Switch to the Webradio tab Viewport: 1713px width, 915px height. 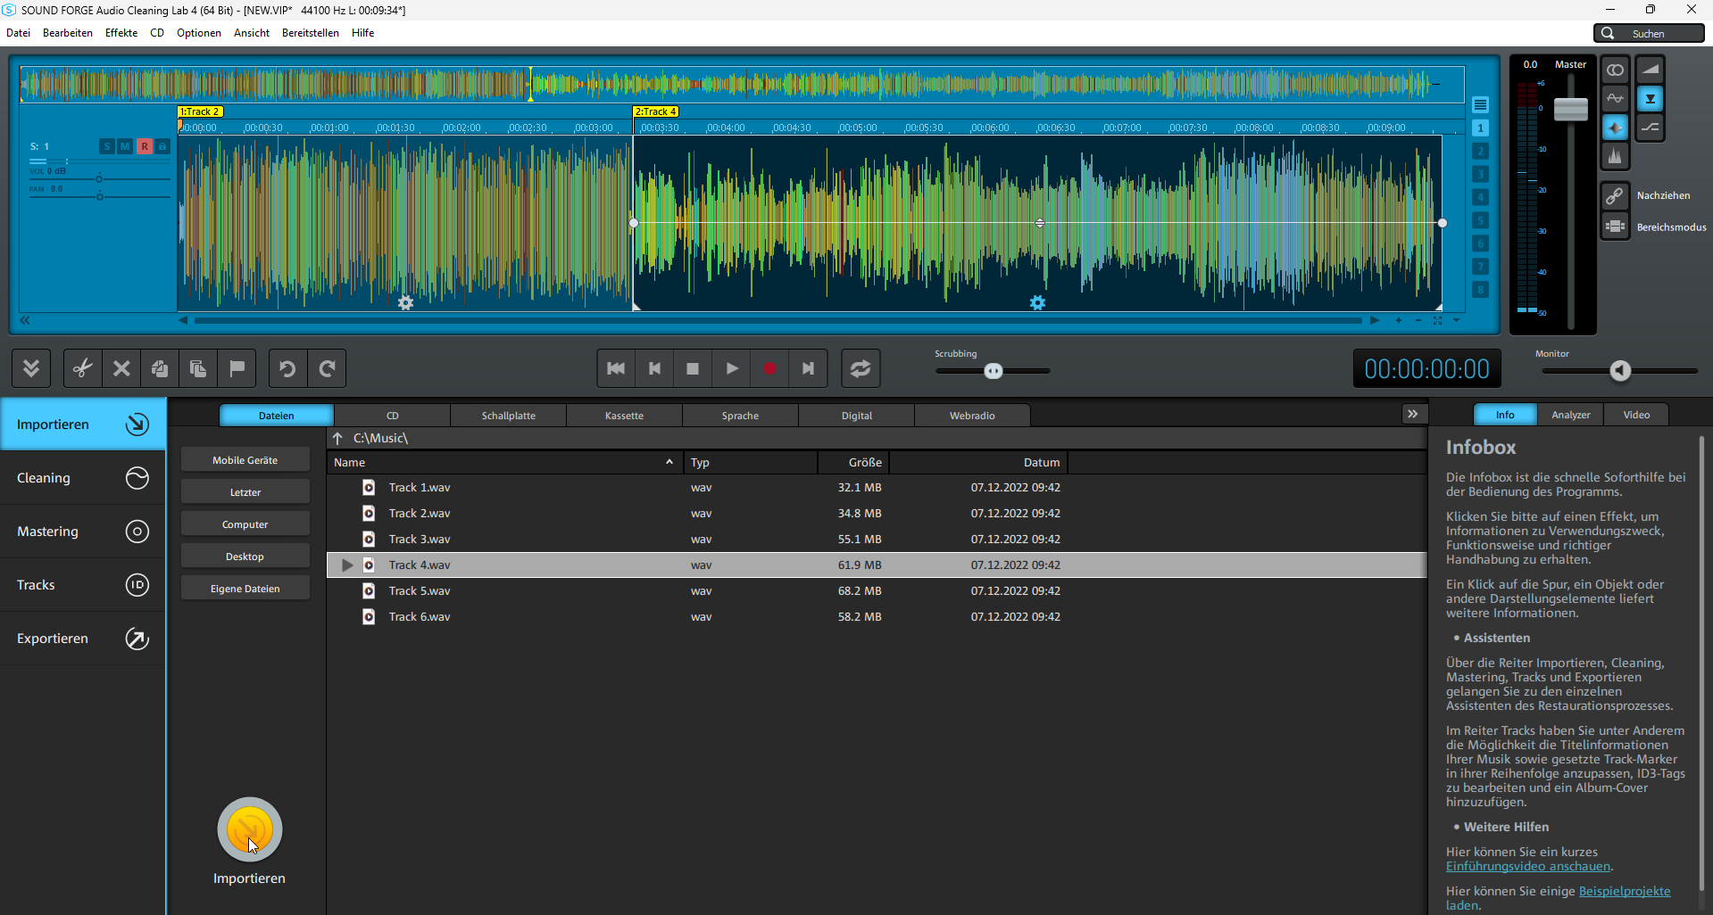pos(972,416)
